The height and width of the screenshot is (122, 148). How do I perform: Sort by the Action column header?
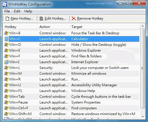click(53, 27)
